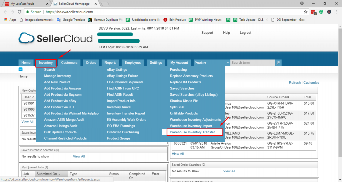Screen dimensions: 342x182
Task: Click the Refresh link
Action: [x=295, y=83]
